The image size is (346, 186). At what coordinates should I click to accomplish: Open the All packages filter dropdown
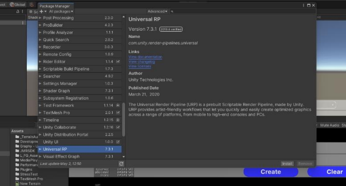pos(61,12)
